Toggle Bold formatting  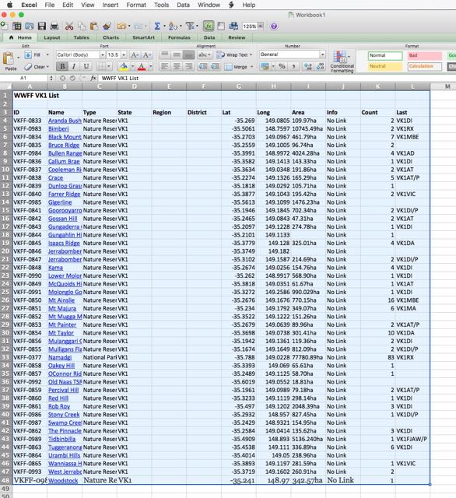point(62,66)
